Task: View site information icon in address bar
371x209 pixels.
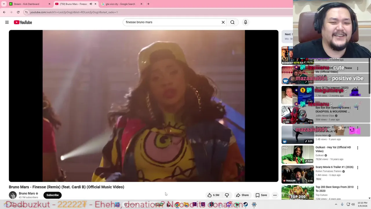Action: [x=26, y=12]
